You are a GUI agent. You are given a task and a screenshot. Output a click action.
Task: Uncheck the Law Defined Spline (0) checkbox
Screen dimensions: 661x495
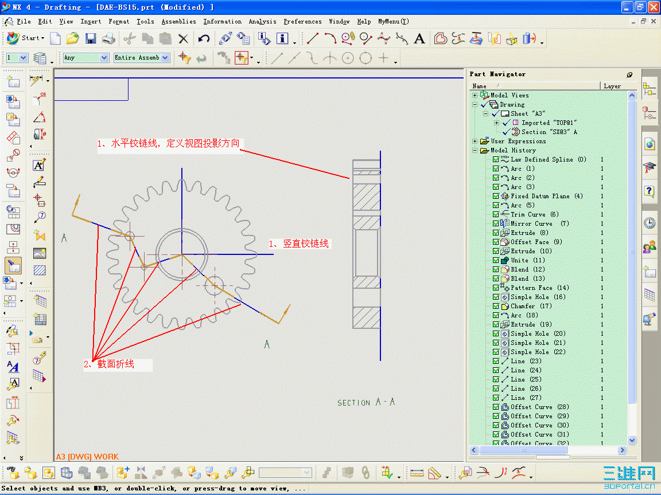coord(496,159)
